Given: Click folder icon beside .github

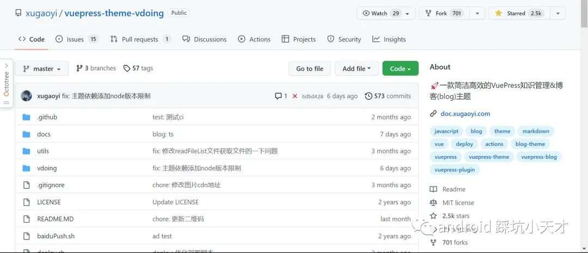Looking at the screenshot, I should [x=26, y=117].
